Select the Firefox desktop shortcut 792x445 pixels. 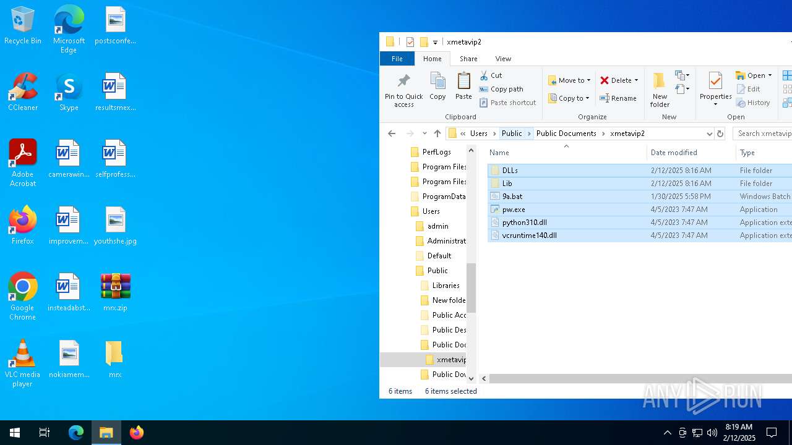pyautogui.click(x=23, y=226)
